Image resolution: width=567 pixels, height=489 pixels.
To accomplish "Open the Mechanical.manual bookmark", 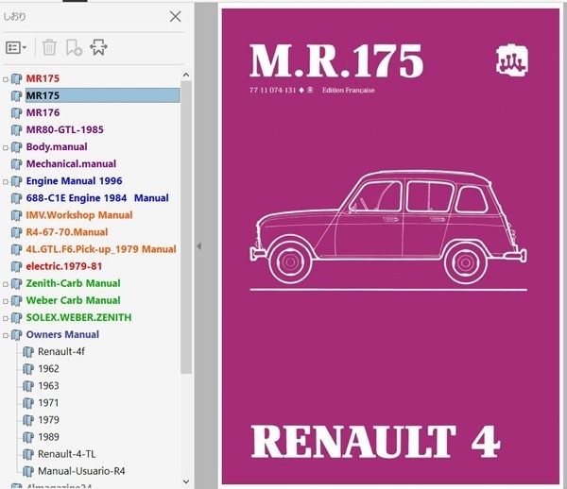I will (71, 164).
